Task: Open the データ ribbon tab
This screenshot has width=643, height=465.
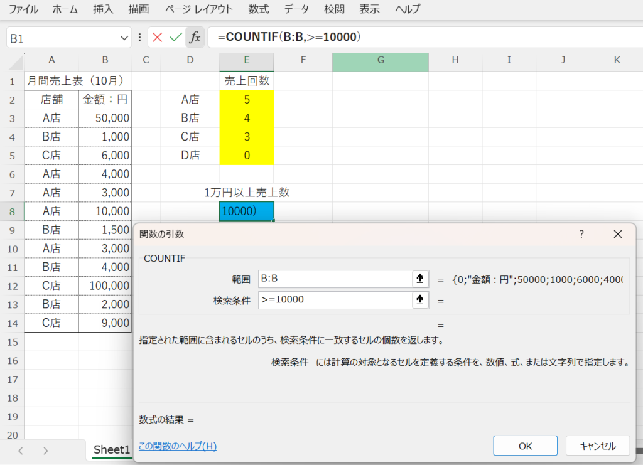Action: [x=296, y=9]
